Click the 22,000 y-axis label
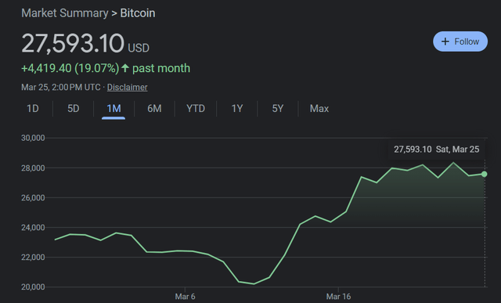The image size is (501, 303). point(33,258)
